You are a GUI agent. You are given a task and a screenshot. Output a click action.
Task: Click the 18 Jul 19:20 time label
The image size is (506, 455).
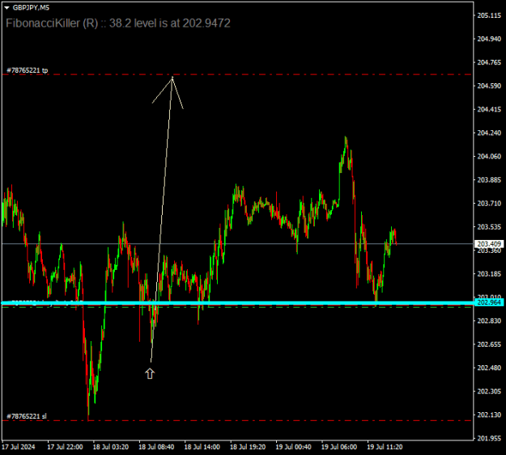point(248,447)
